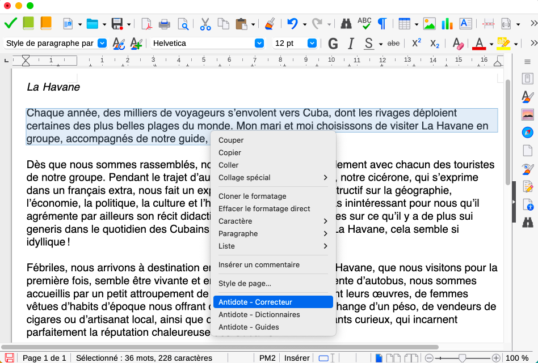The width and height of the screenshot is (538, 363).
Task: Expand the paragraph style dropdown arrow
Action: [102, 43]
